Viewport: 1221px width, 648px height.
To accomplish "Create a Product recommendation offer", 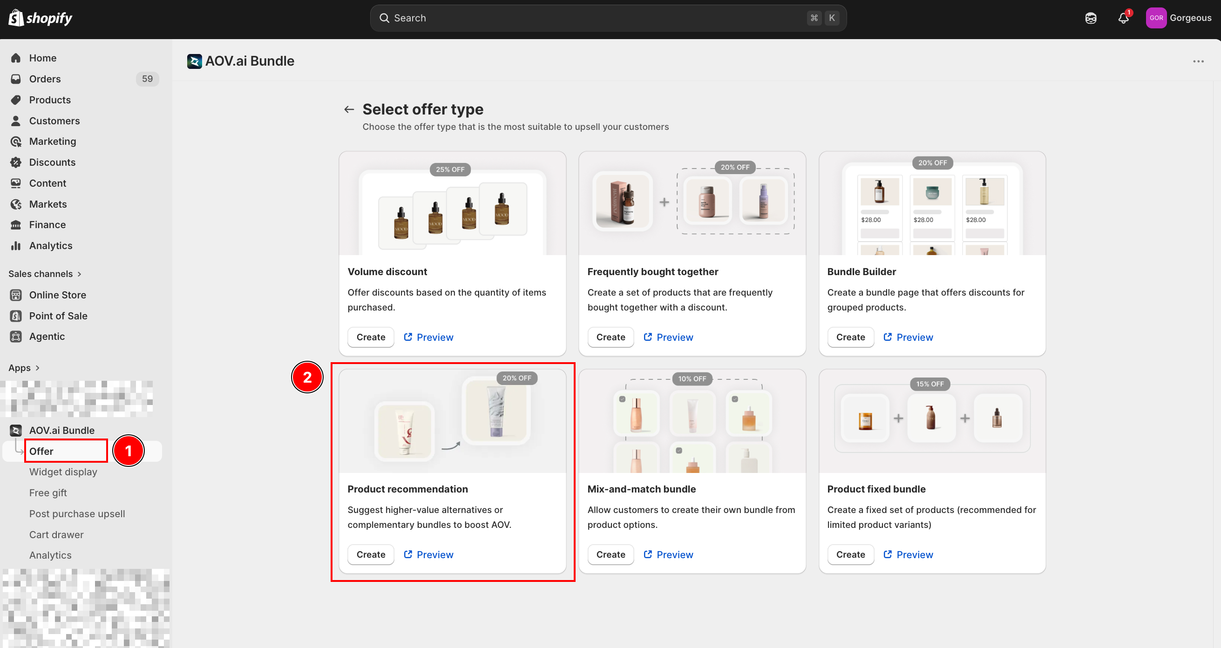I will [x=371, y=554].
